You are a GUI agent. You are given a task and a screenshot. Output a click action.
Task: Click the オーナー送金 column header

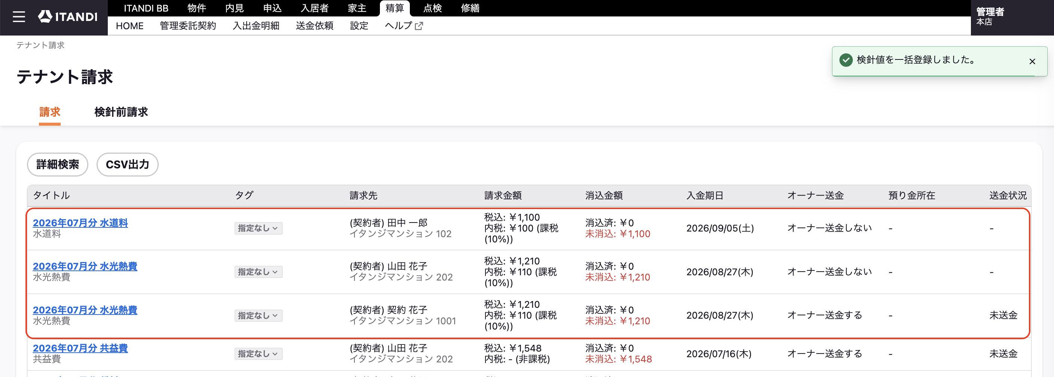click(815, 196)
